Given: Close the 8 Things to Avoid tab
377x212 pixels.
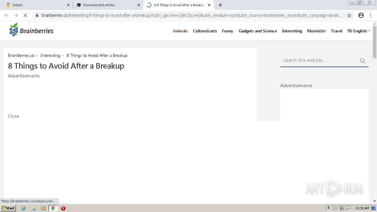Looking at the screenshot, I should [209, 5].
